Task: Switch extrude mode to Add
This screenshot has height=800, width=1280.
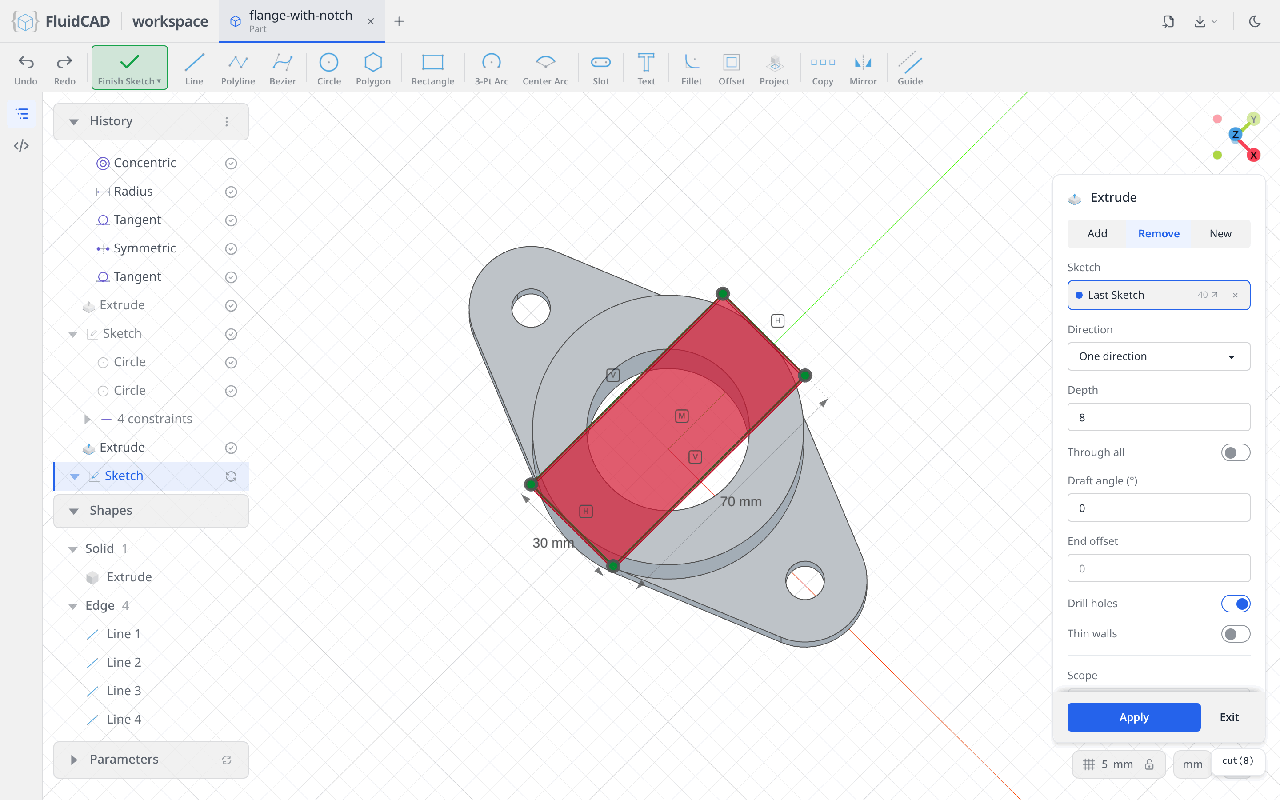Action: pos(1097,233)
